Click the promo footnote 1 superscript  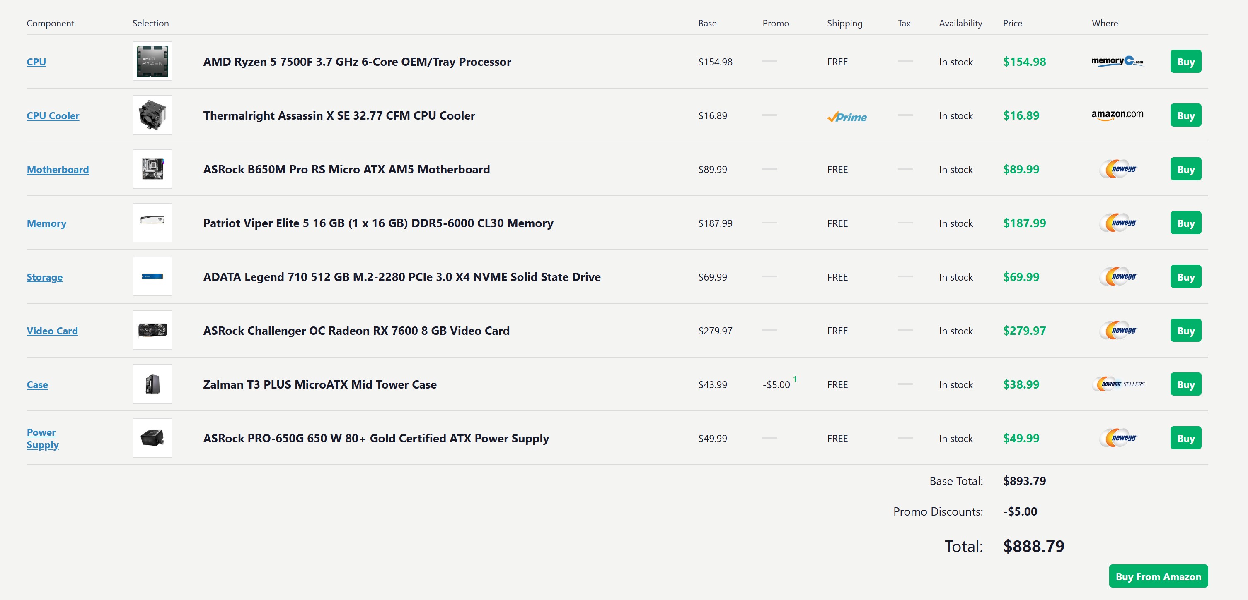point(795,378)
